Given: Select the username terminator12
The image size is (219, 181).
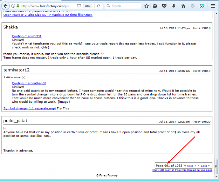Looking at the screenshot, I should (x=16, y=70).
